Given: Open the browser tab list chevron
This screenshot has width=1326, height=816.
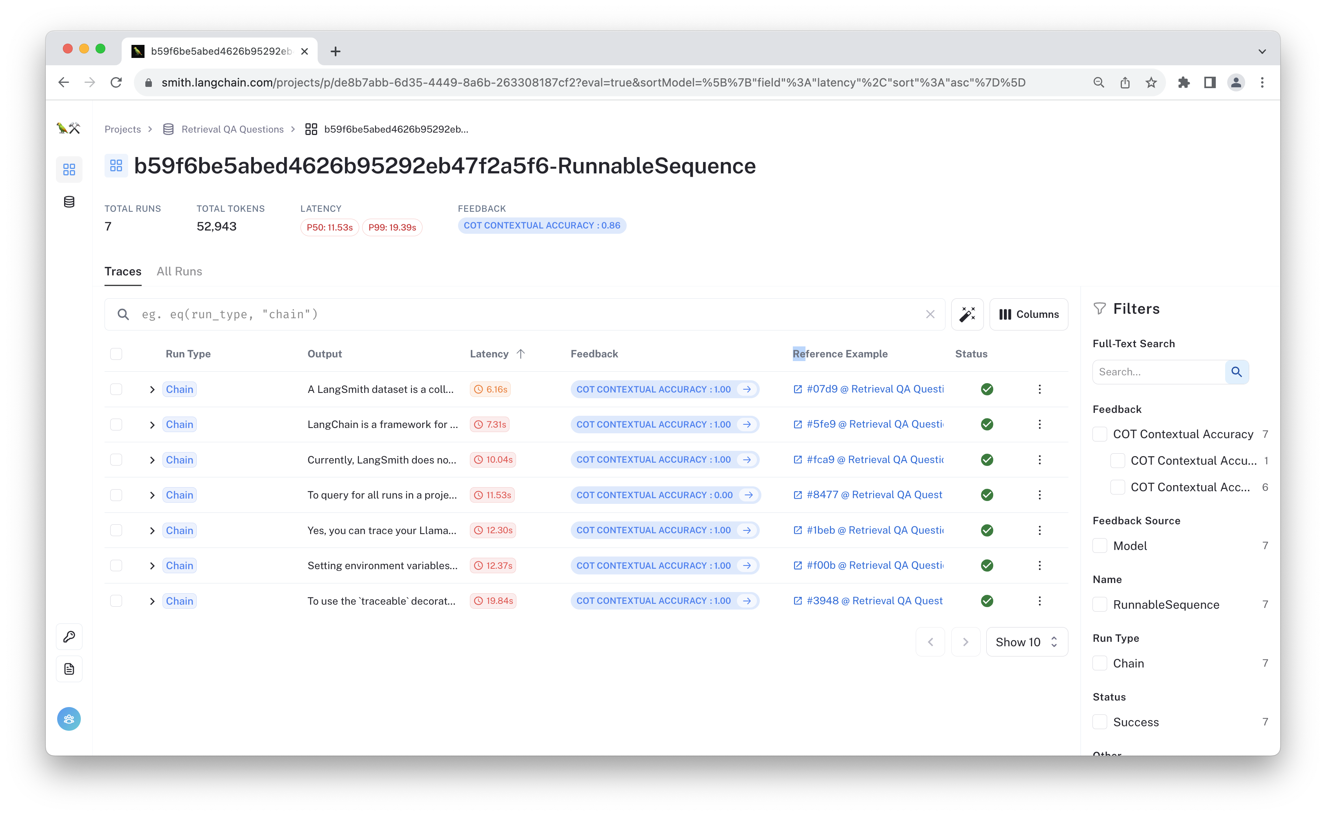Looking at the screenshot, I should coord(1262,52).
